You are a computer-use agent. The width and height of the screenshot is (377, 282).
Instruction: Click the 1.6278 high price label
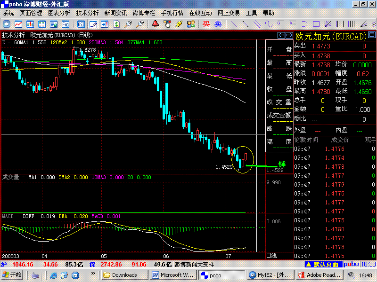(88, 50)
